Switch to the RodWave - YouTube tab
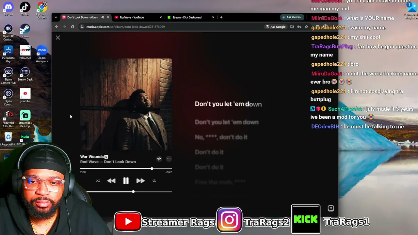This screenshot has height=235, width=418. click(132, 17)
